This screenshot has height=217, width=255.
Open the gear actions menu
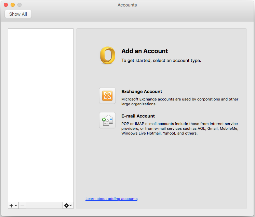[x=68, y=205]
